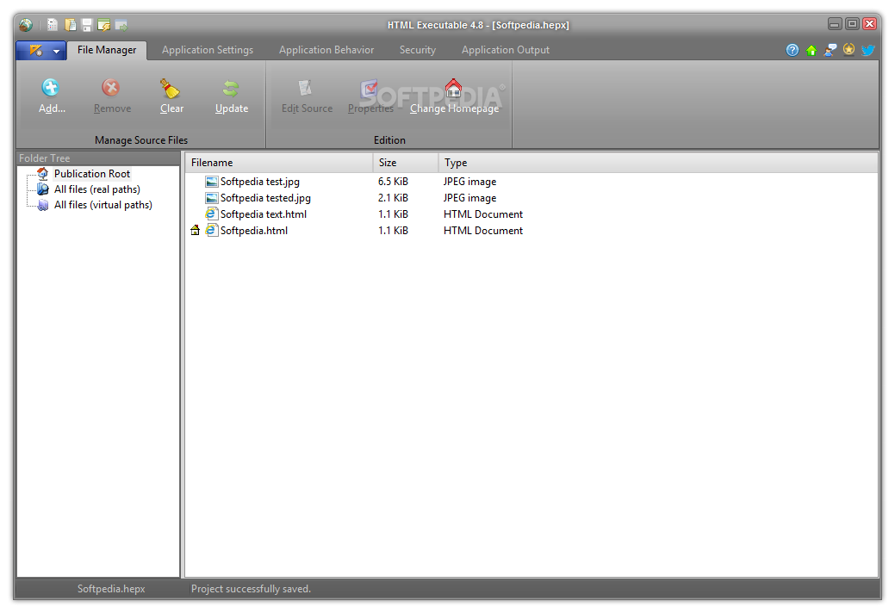The image size is (895, 613).
Task: Select All files (real paths) tree node
Action: pyautogui.click(x=97, y=189)
